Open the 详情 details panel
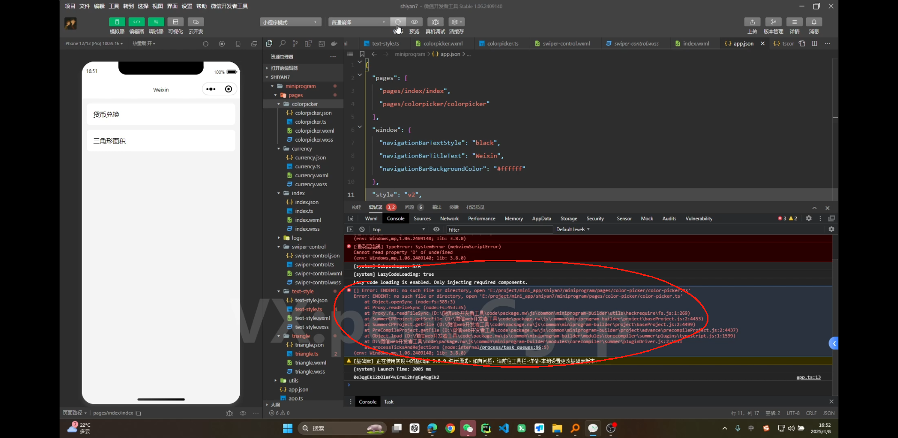 click(x=794, y=22)
